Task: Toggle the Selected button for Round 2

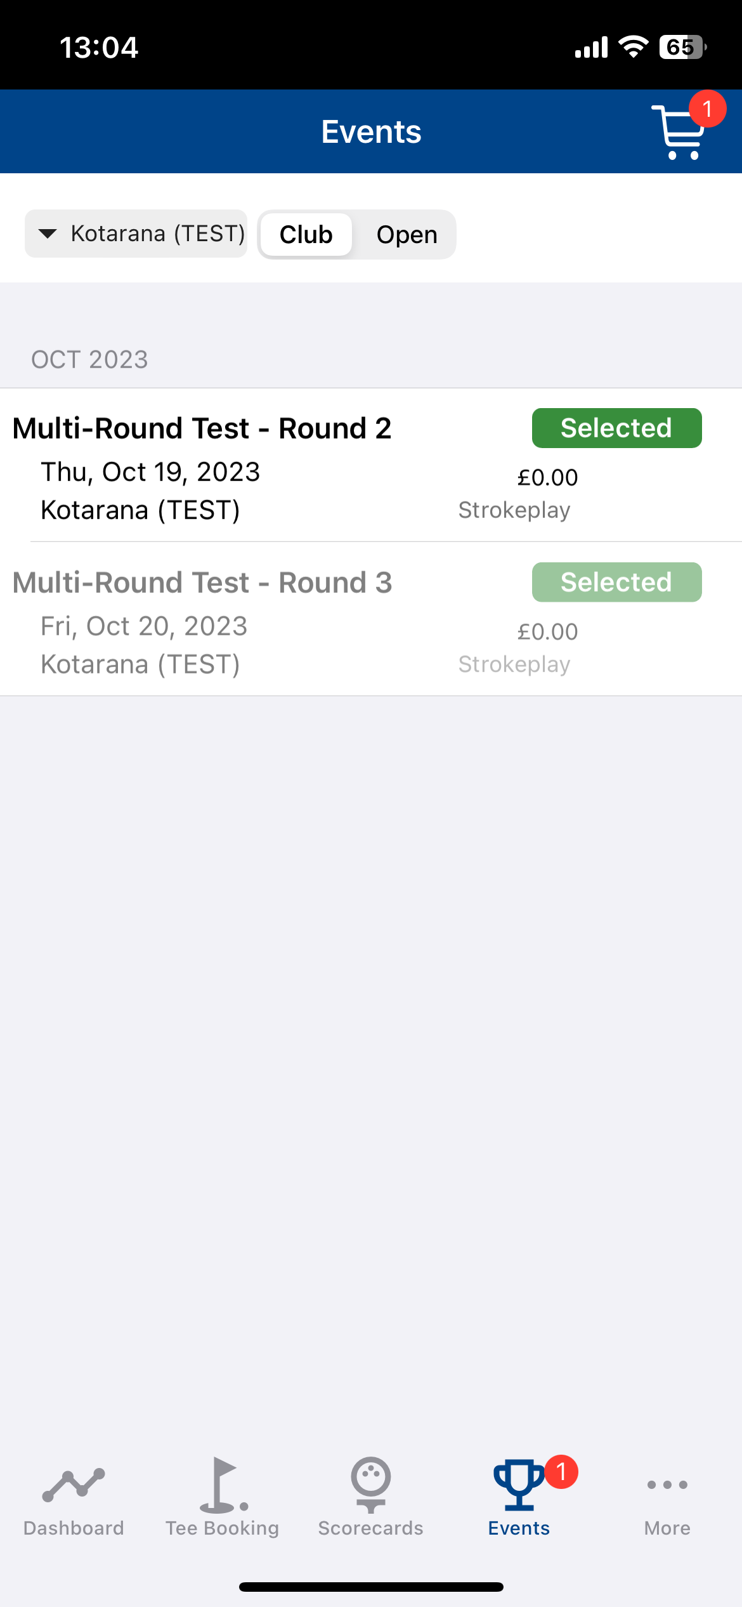Action: pos(616,428)
